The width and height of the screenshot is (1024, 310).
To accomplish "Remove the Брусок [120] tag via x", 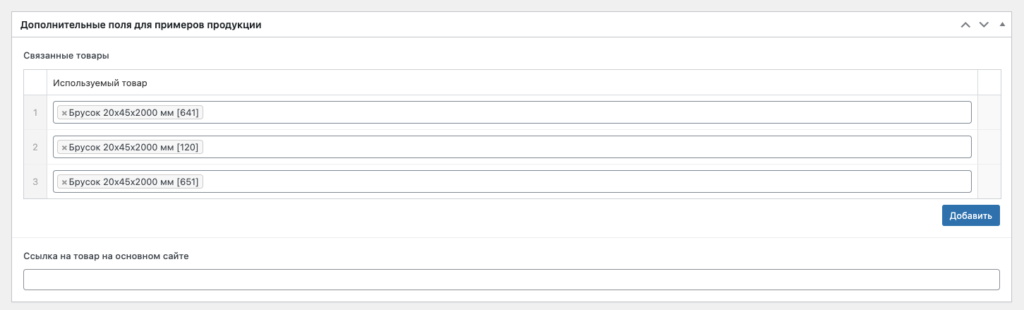I will pyautogui.click(x=64, y=148).
